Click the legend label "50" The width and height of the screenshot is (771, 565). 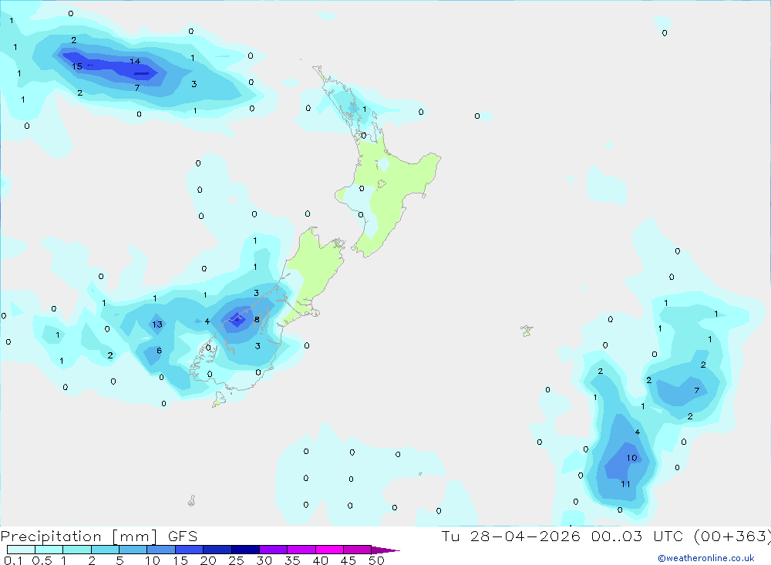(376, 560)
